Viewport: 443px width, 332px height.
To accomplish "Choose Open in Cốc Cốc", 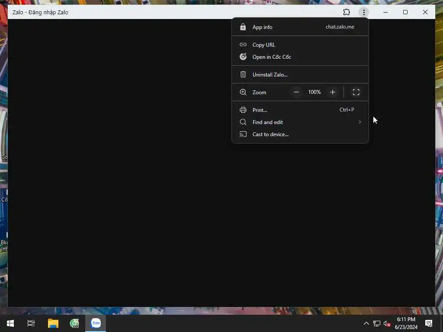I will pyautogui.click(x=300, y=57).
